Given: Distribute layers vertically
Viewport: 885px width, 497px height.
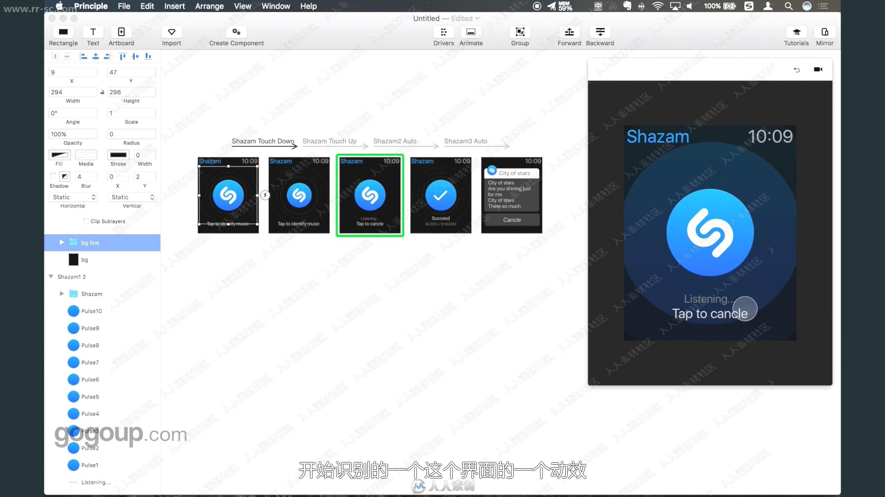Looking at the screenshot, I should point(67,56).
